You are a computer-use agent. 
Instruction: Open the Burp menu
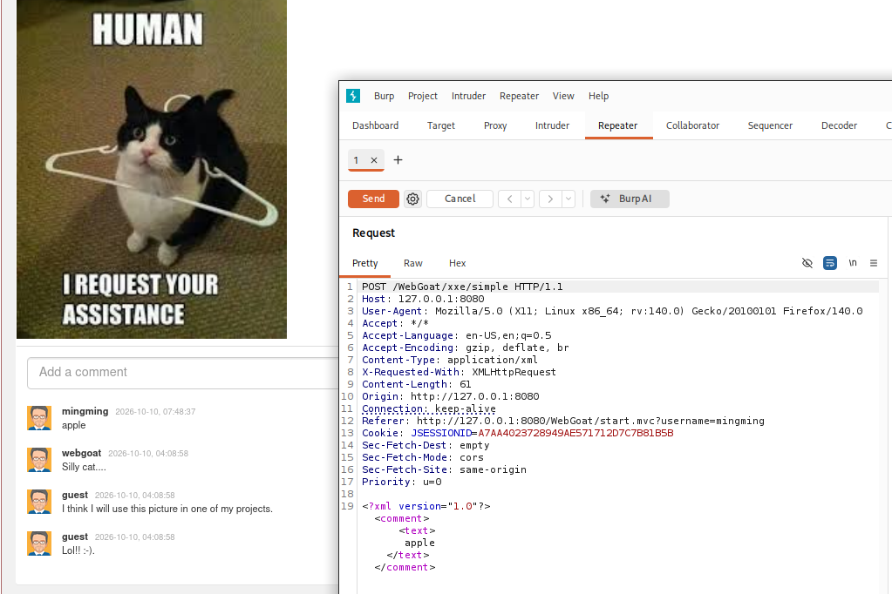pyautogui.click(x=384, y=96)
